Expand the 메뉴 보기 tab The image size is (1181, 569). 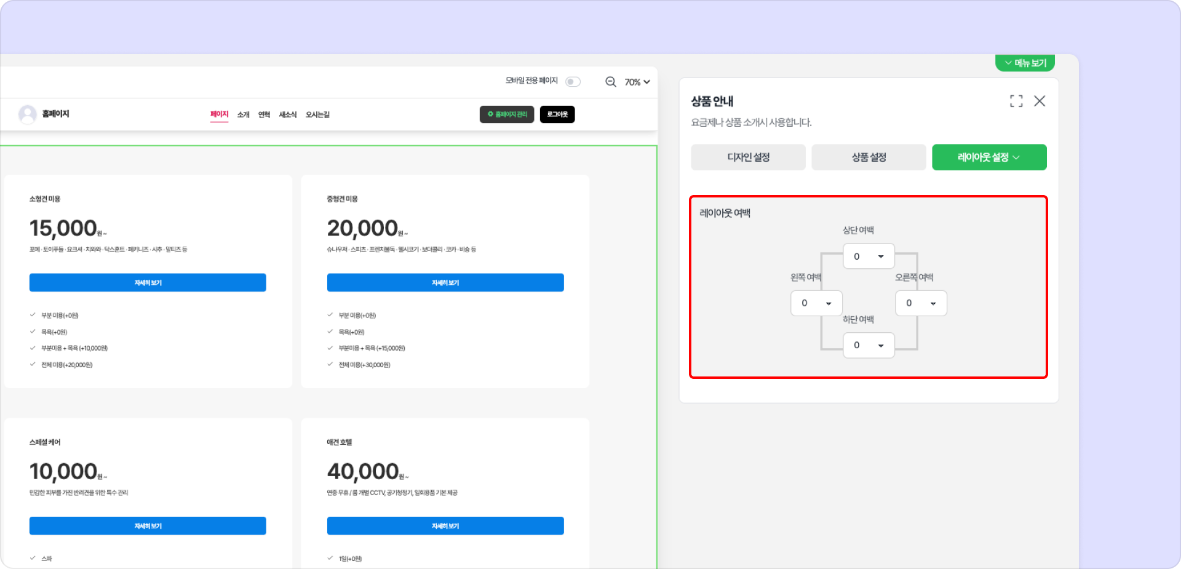point(1025,63)
